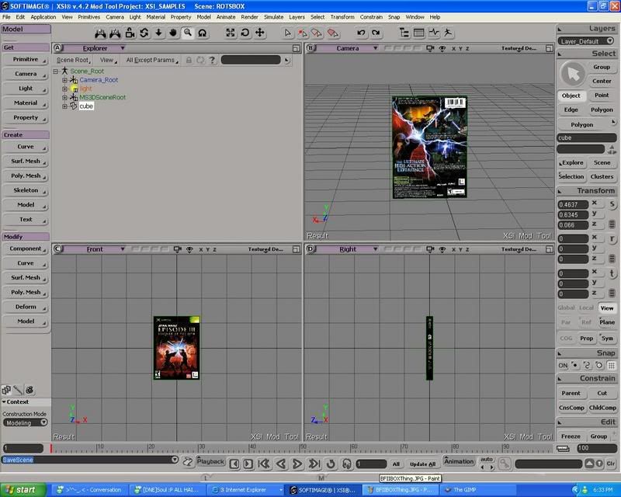This screenshot has width=621, height=497.
Task: Toggle grid snap icon in Snap panel
Action: pyautogui.click(x=612, y=366)
